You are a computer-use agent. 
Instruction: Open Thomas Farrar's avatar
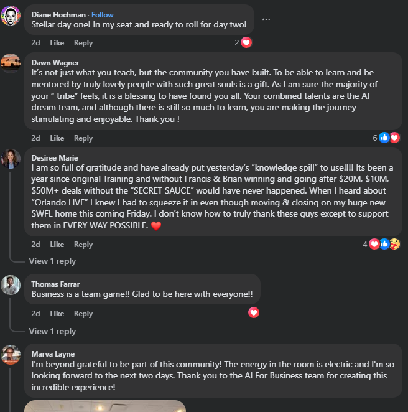(11, 284)
